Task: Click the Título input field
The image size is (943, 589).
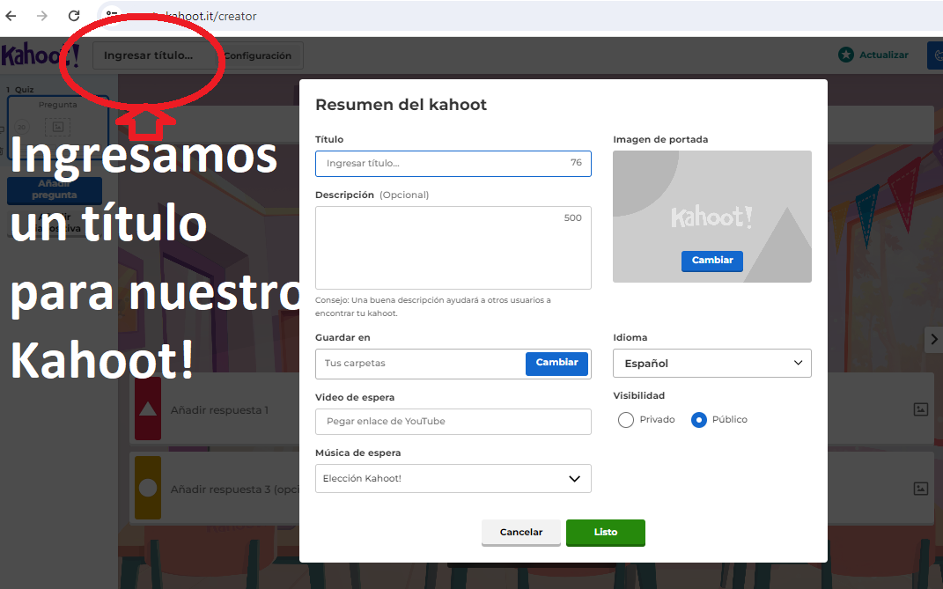Action: (x=453, y=164)
